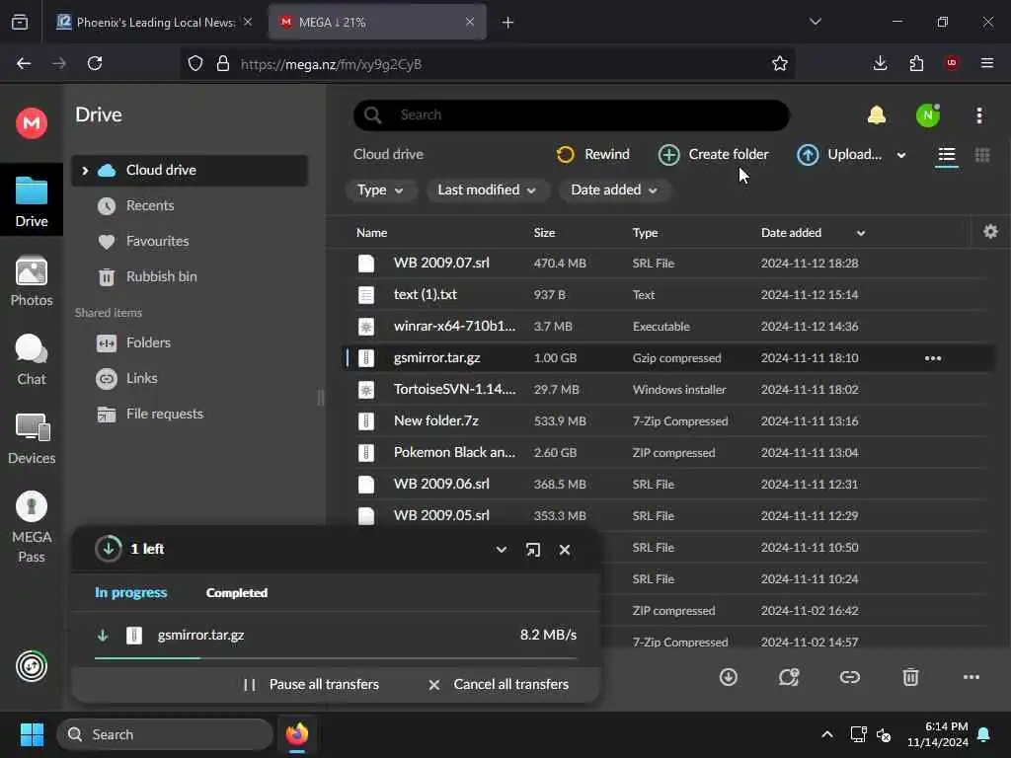Viewport: 1011px width, 758px height.
Task: Select the New folder.7z file
Action: [668, 420]
